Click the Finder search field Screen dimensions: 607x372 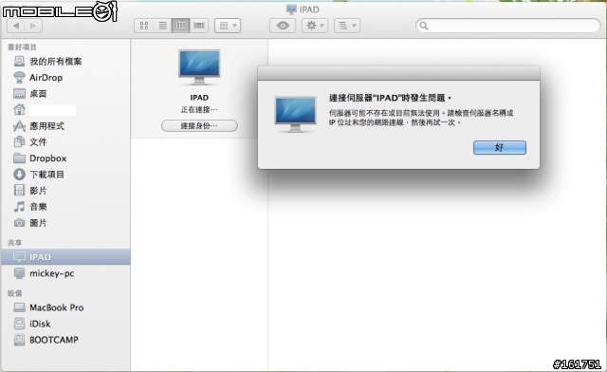point(508,26)
